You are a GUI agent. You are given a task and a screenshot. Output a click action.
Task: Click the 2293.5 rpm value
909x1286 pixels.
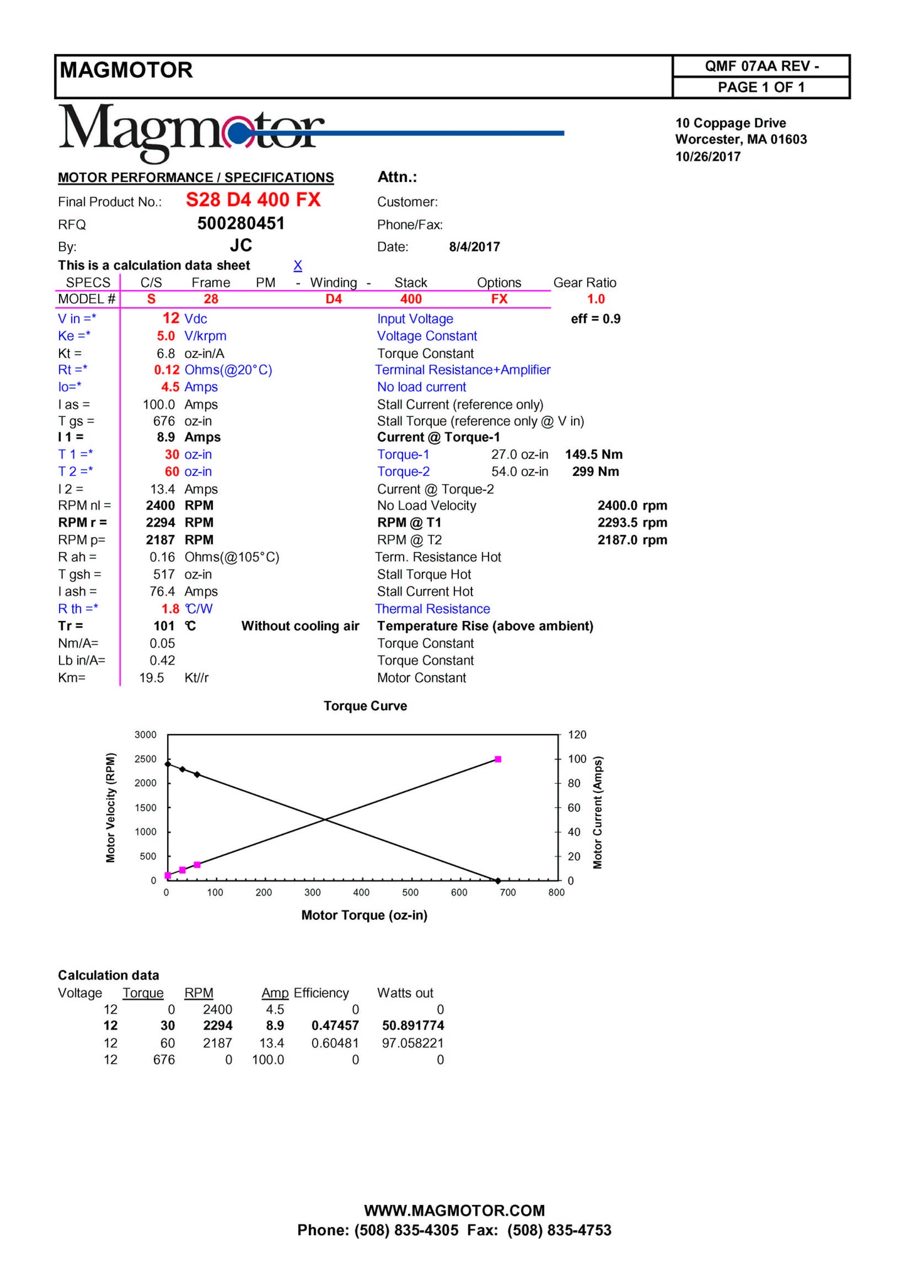(632, 522)
